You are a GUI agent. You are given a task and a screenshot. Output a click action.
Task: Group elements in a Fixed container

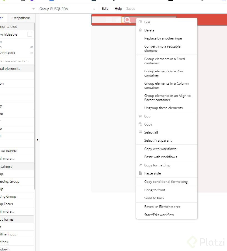click(165, 61)
